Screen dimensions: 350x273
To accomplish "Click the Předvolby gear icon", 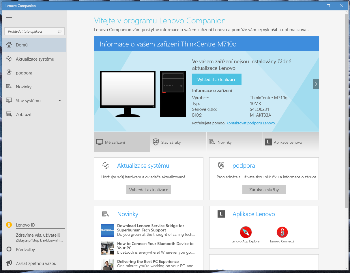I will click(x=9, y=249).
